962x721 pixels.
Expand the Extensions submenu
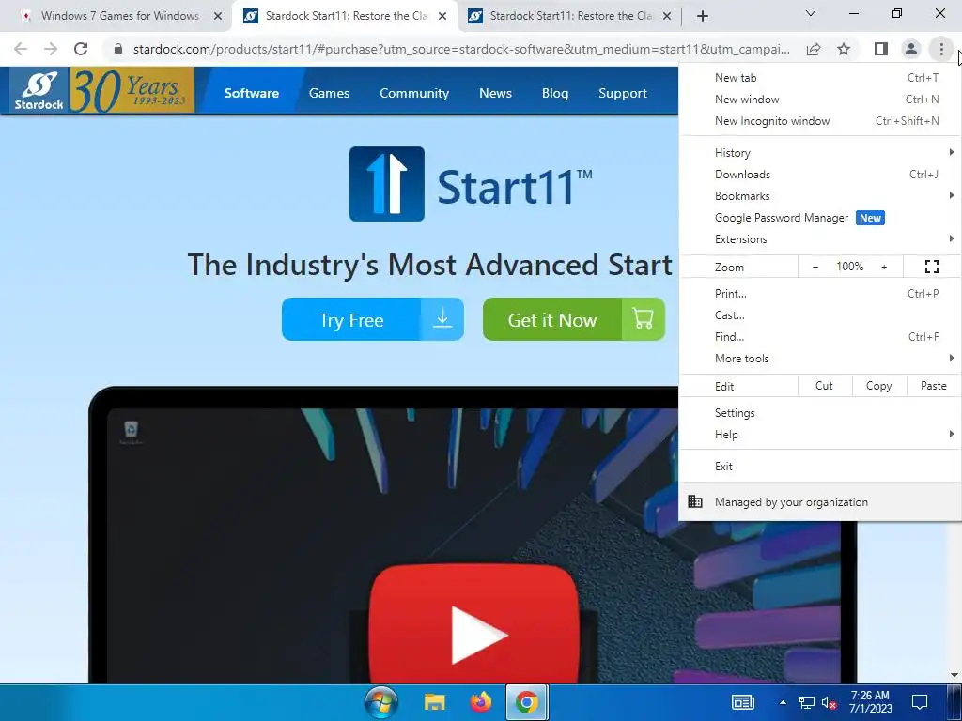820,239
